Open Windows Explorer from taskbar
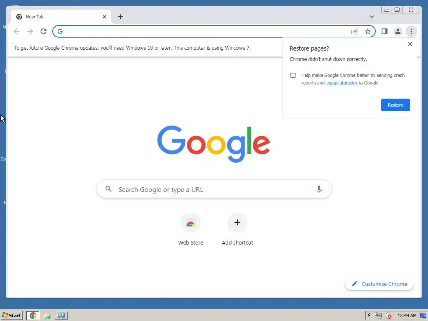Viewport: 428px width, 321px height. [x=47, y=316]
